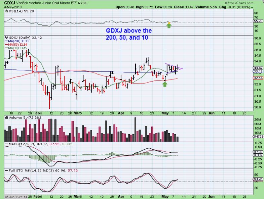Screen dimensions: 264x199
Task: Click the 25M label on the volume axis
Action: (x=258, y=119)
